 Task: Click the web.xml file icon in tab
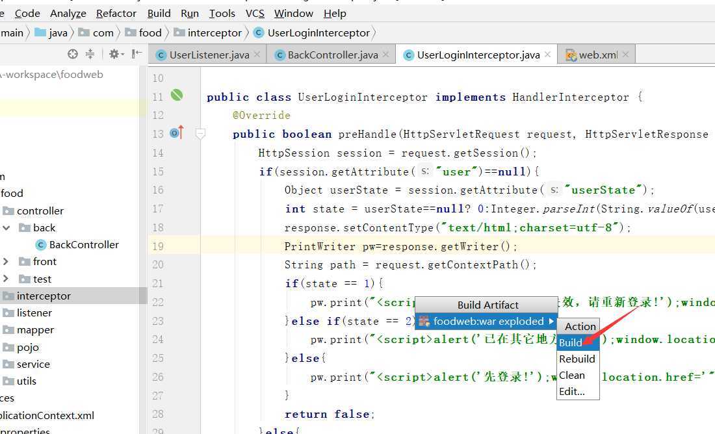point(571,55)
